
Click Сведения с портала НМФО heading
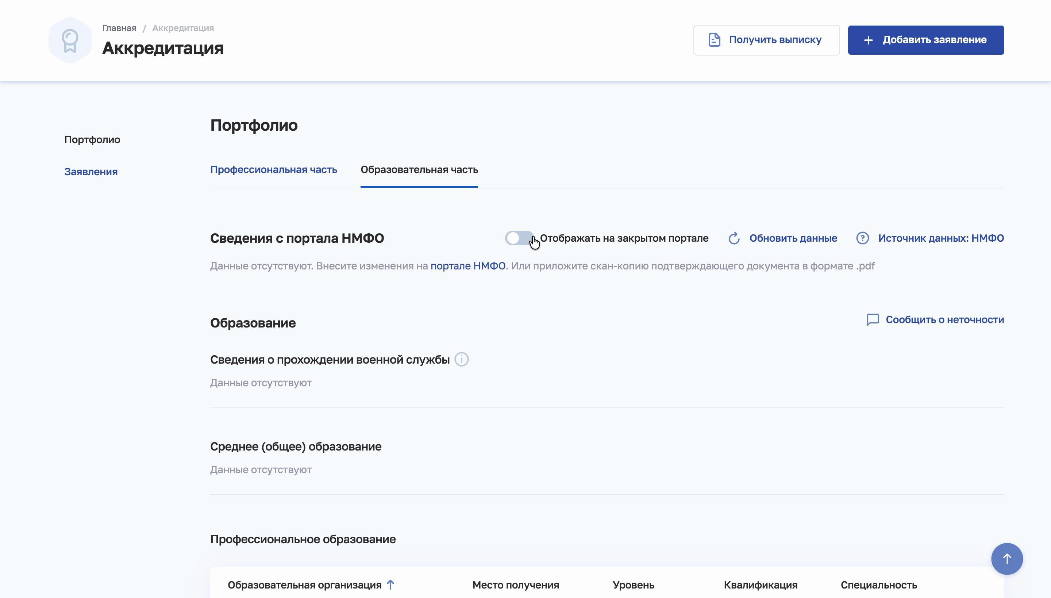(x=297, y=238)
